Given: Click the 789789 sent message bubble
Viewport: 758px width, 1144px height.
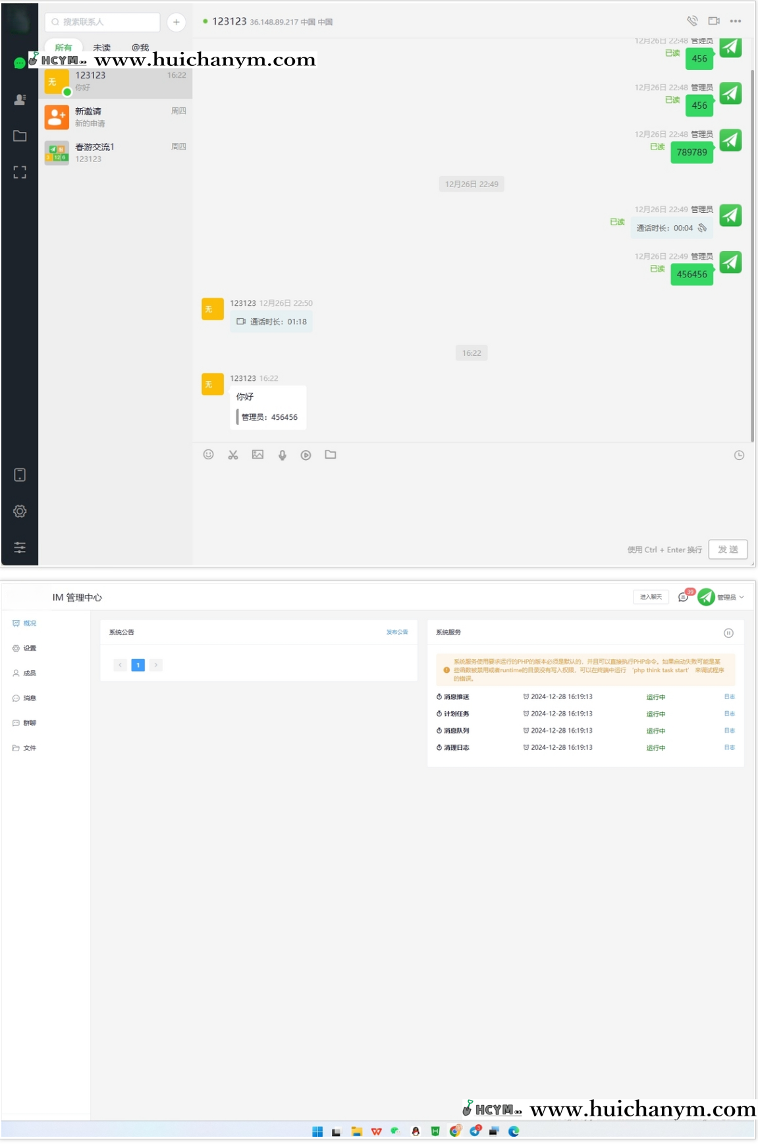Looking at the screenshot, I should [691, 152].
